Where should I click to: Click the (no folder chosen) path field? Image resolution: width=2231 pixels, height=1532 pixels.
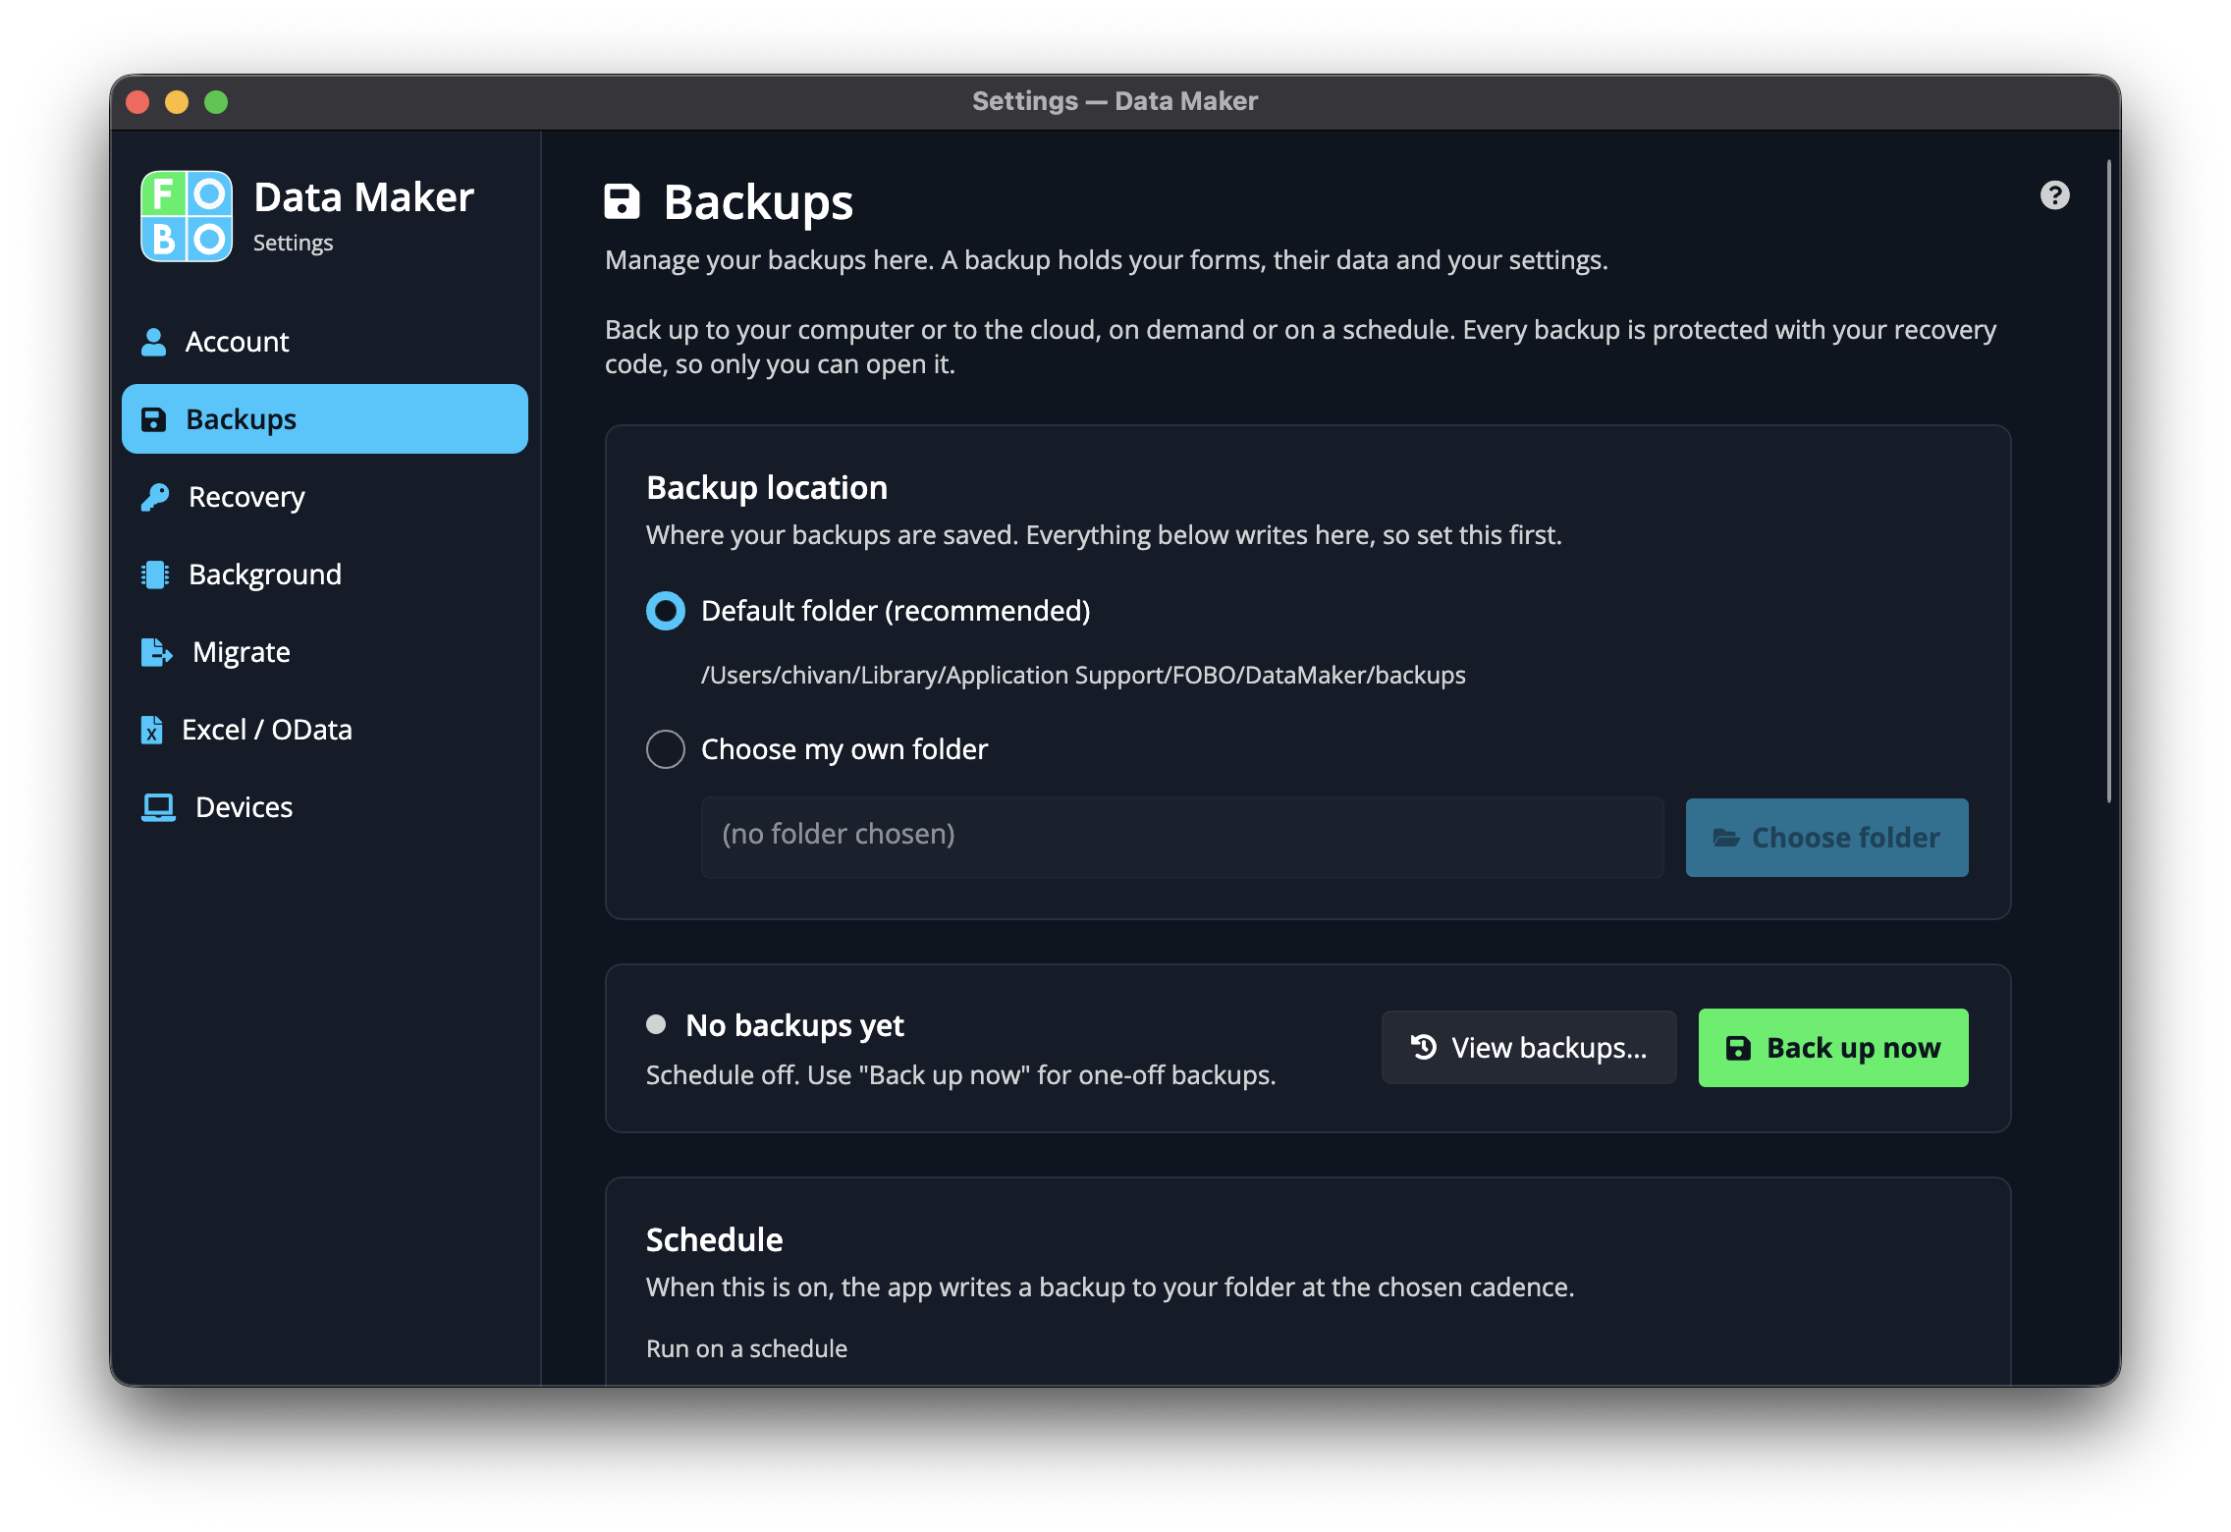click(x=1182, y=837)
